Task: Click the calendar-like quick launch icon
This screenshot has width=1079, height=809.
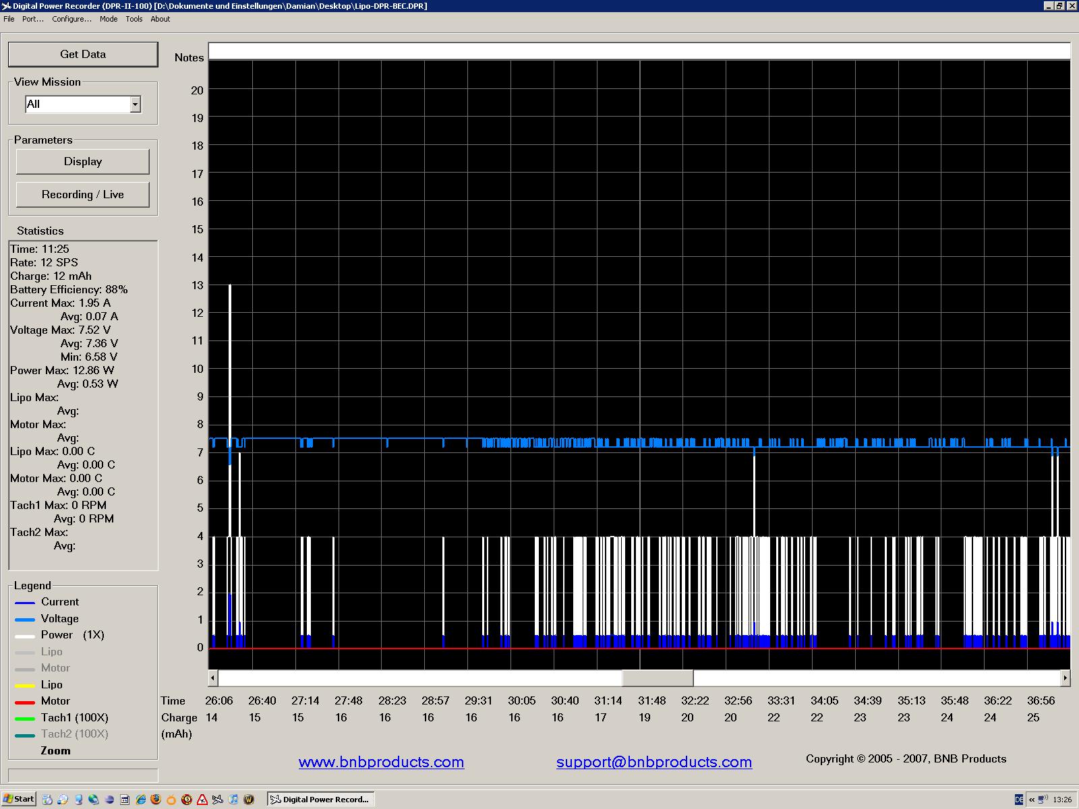Action: click(x=125, y=800)
